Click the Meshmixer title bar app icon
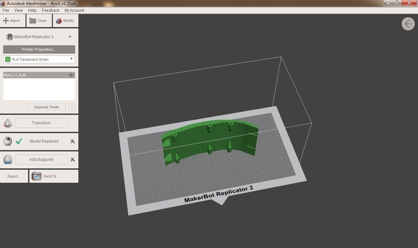Viewport: 418px width, 248px height. [x=3, y=3]
